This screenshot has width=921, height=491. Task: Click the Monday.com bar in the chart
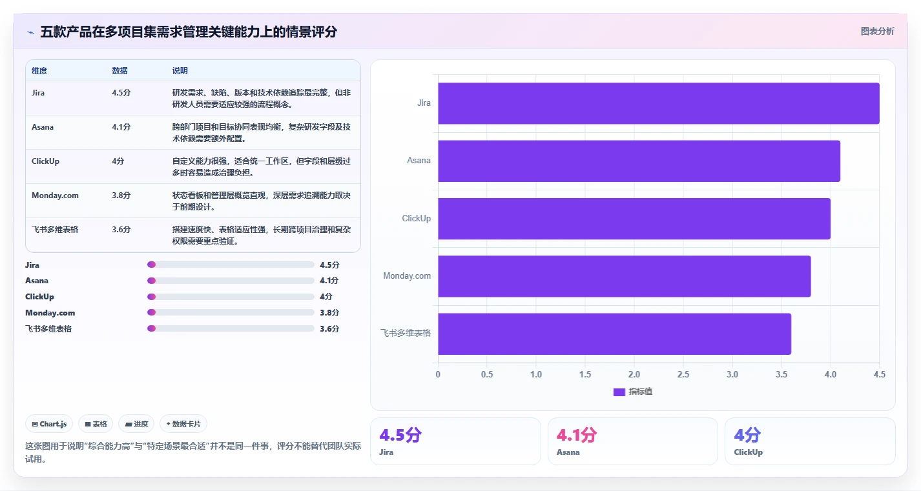[625, 276]
